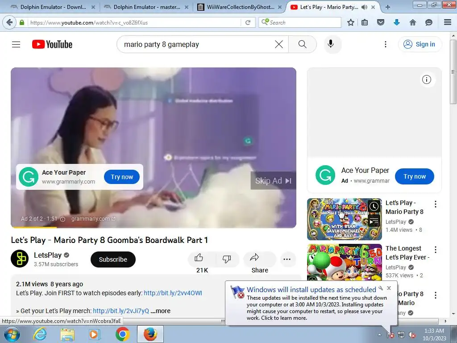
Task: Click the muted audio icon on YouTube tab
Action: (x=364, y=7)
